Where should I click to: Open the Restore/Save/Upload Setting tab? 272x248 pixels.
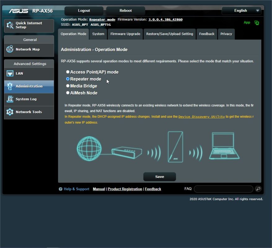click(x=169, y=34)
